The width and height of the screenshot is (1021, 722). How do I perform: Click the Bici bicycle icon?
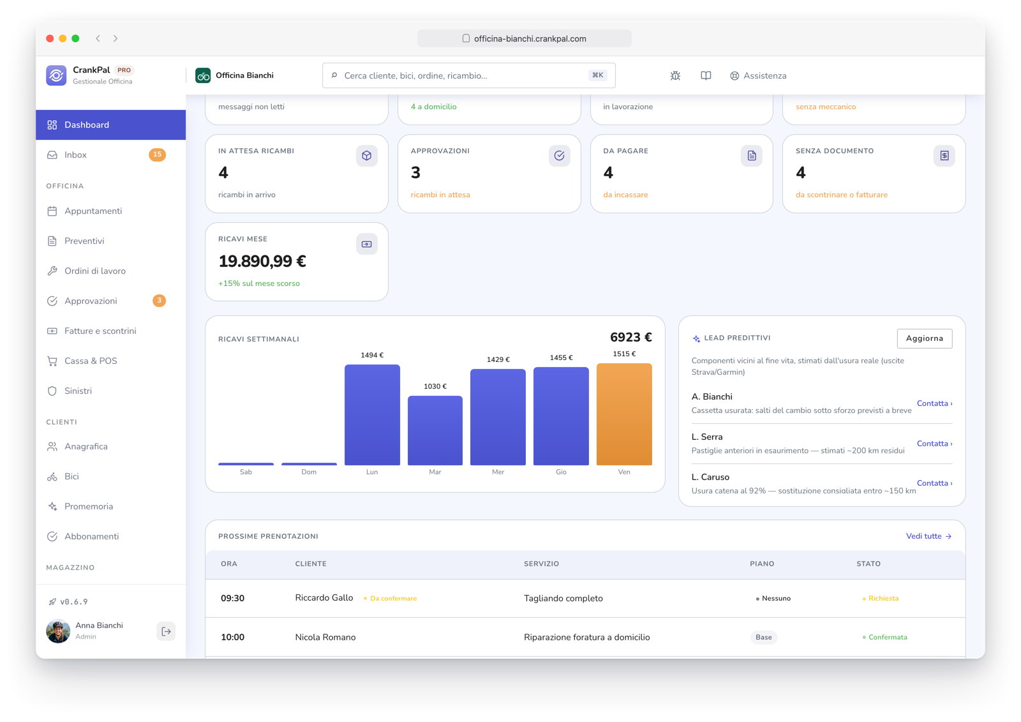(x=52, y=476)
